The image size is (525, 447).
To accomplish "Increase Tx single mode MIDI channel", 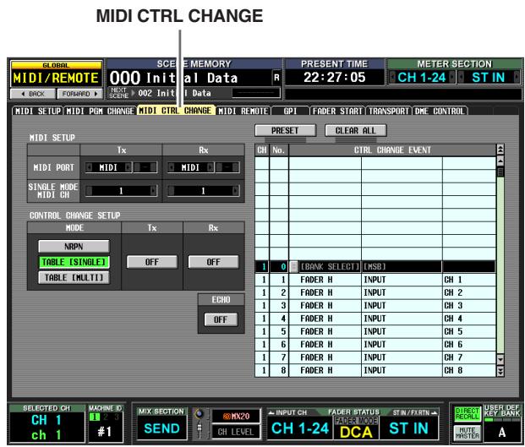I will point(153,191).
